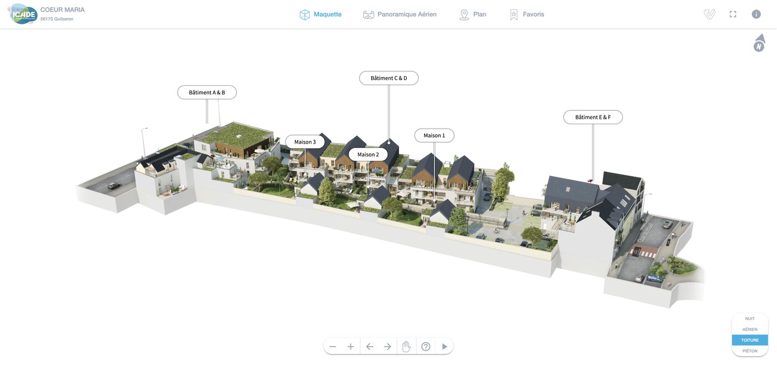Viewport: 777px width, 365px height.
Task: Rotate the model left with arrow
Action: (x=370, y=347)
